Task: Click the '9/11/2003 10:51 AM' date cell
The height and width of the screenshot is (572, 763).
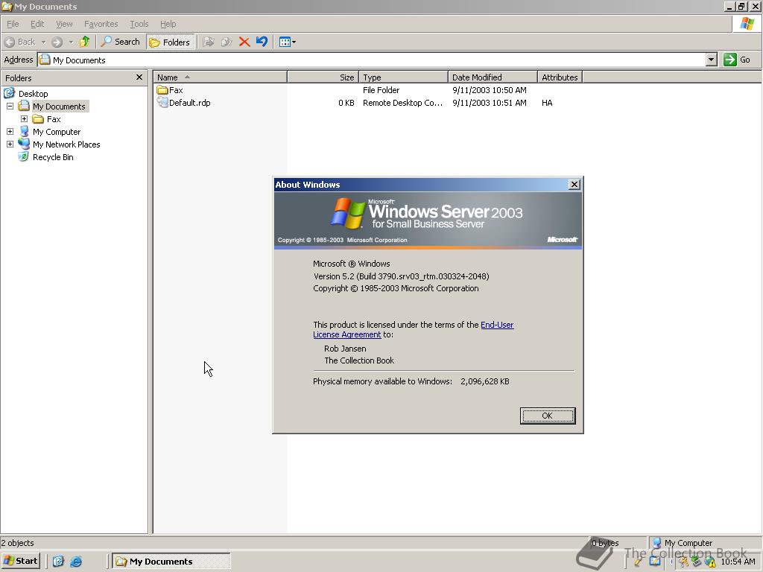Action: pos(489,103)
